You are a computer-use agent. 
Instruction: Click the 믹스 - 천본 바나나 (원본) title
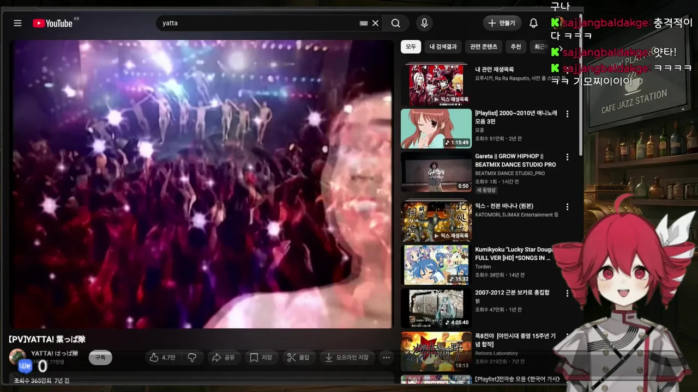[504, 206]
